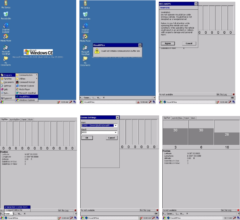Open Port combo box dropdown arrow in Comm Settings
240x220 pixels.
point(116,125)
